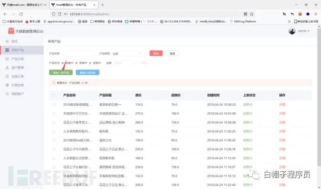This screenshot has width=321, height=189.
Task: Focus the maximum 金额 input field
Action: pyautogui.click(x=149, y=63)
